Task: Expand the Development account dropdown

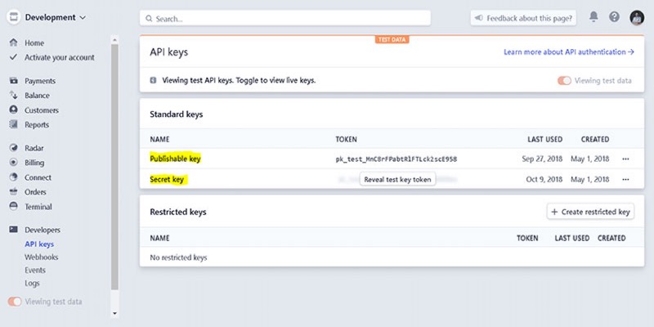Action: point(83,17)
